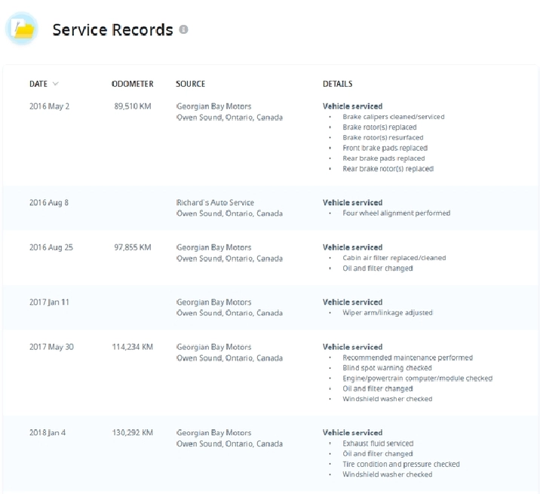The width and height of the screenshot is (540, 494).
Task: Click the 97,855 KM odometer reading
Action: [x=133, y=247]
